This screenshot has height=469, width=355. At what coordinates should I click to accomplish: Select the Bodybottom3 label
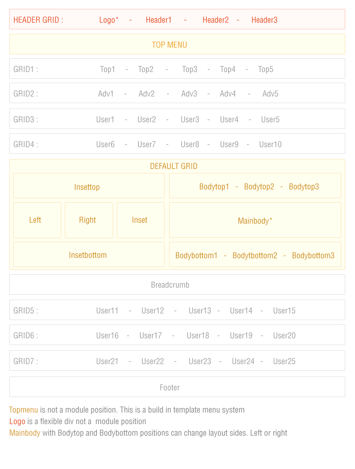click(x=313, y=256)
